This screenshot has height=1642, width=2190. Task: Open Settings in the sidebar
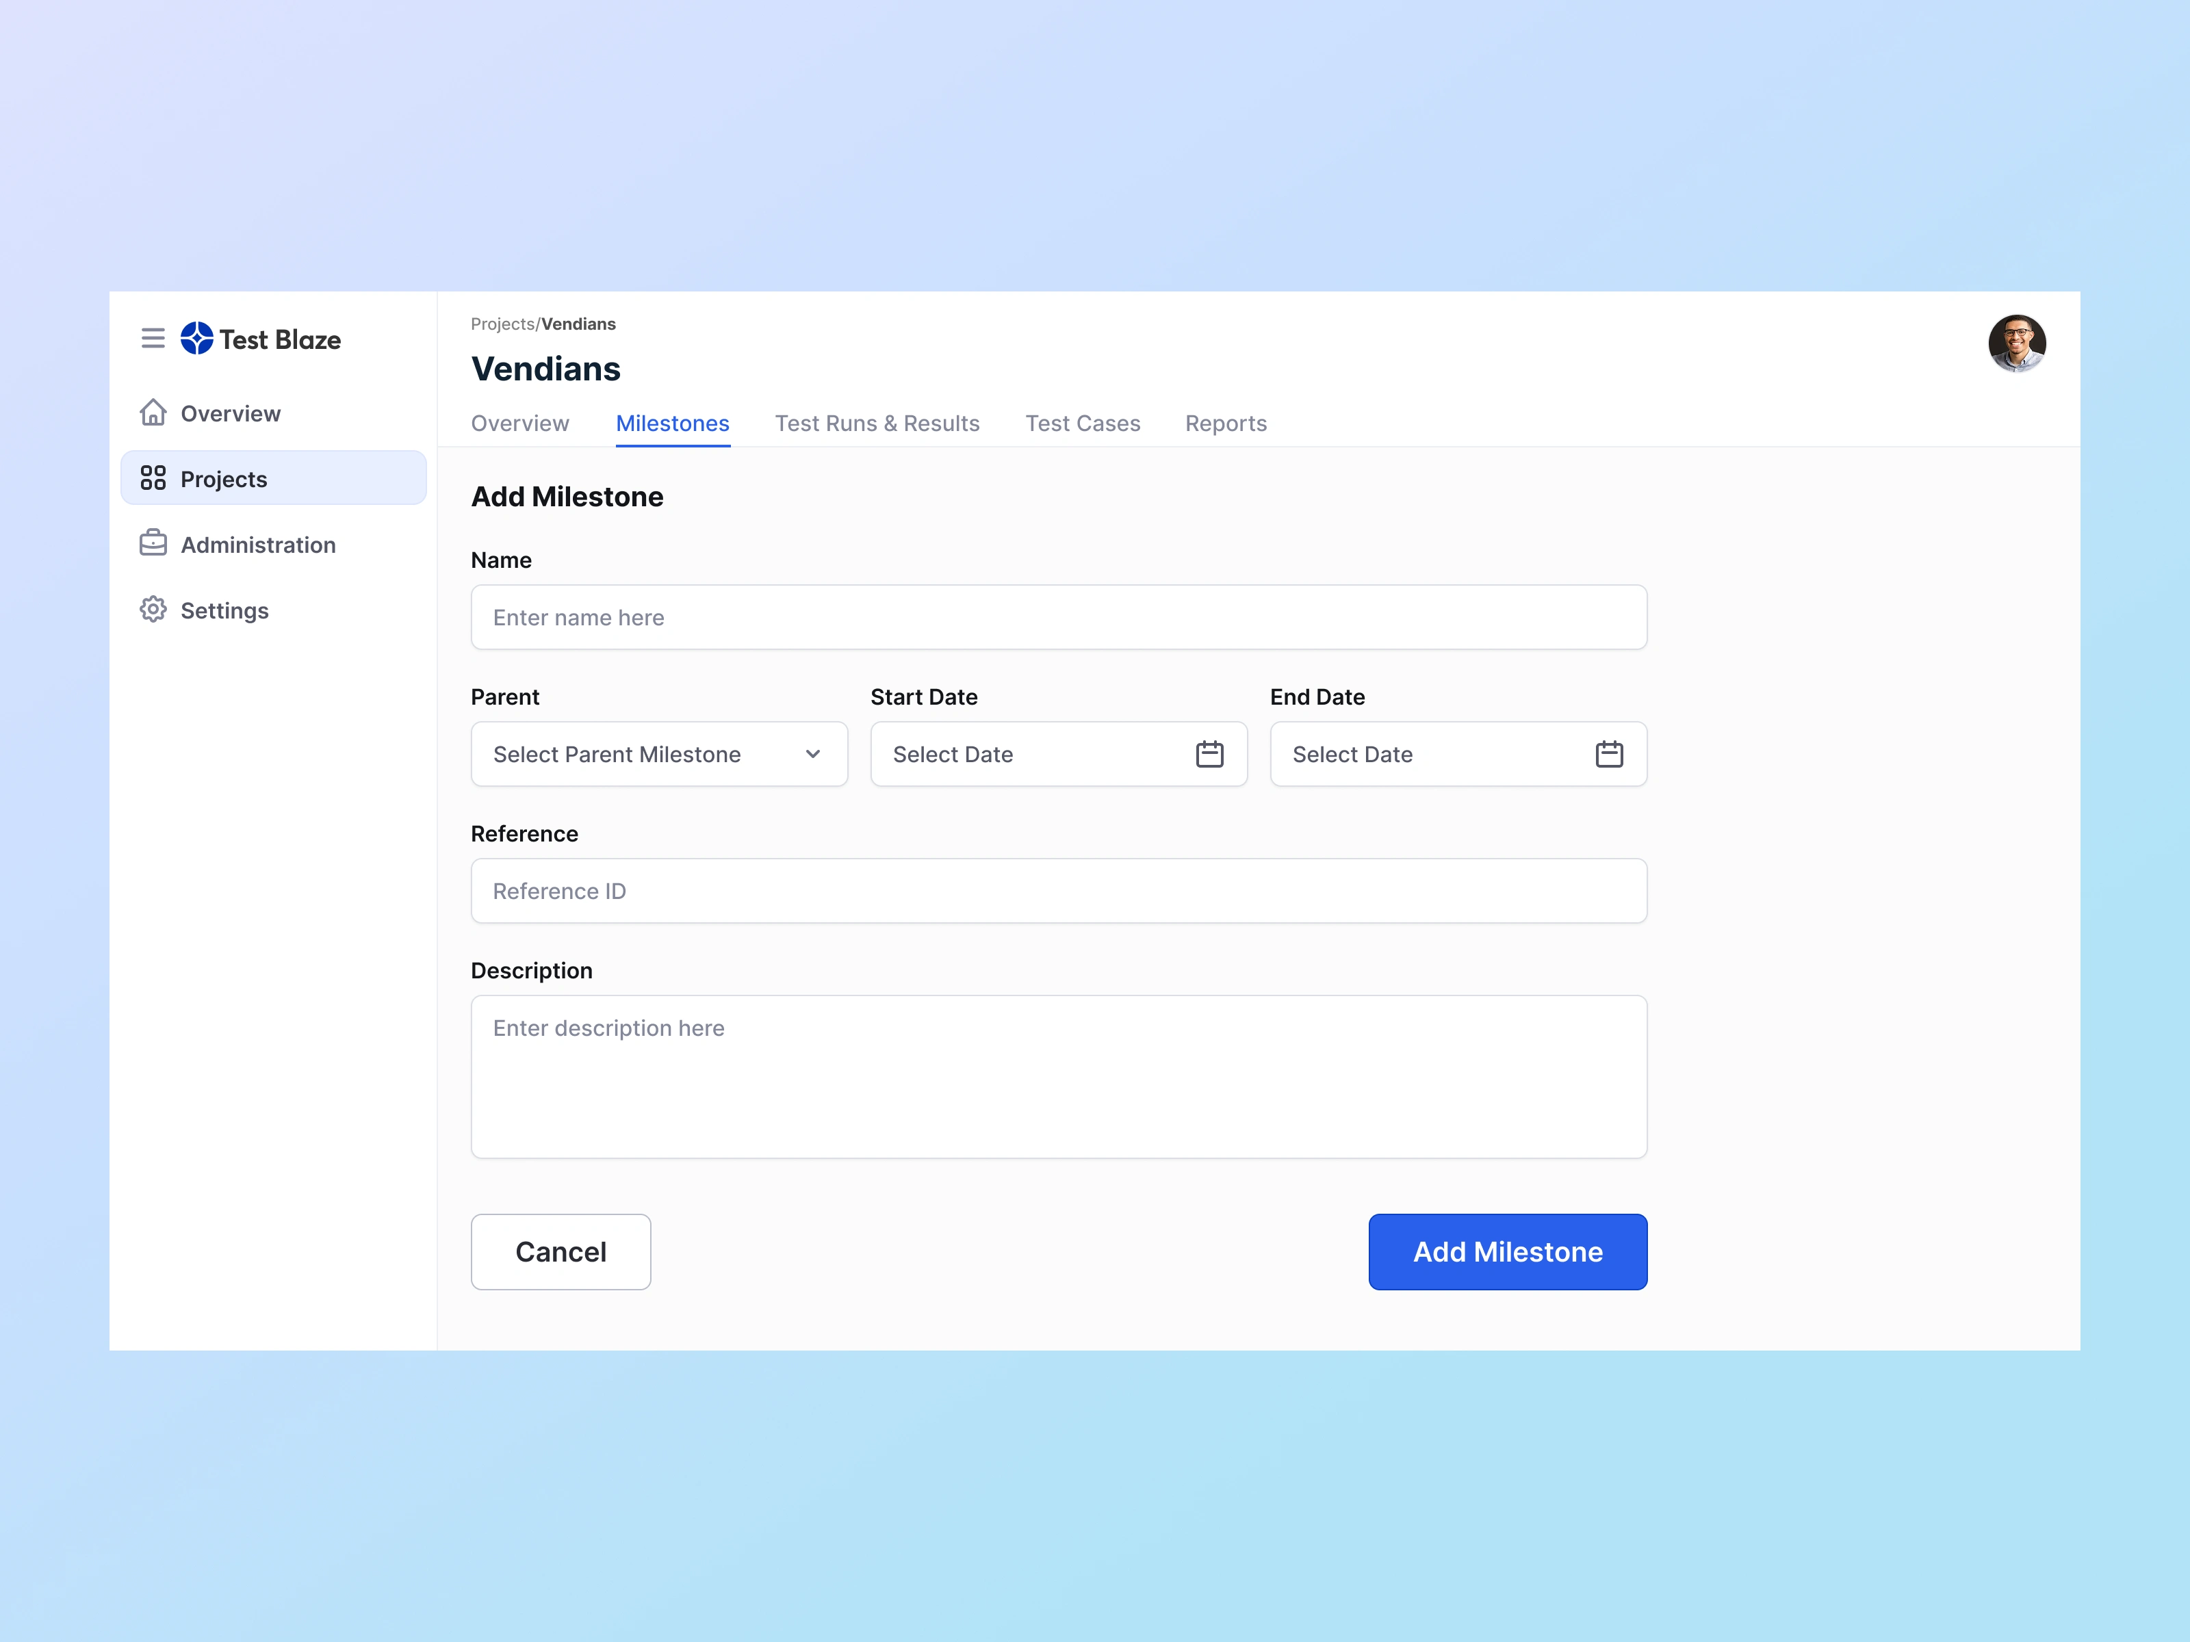pyautogui.click(x=273, y=610)
